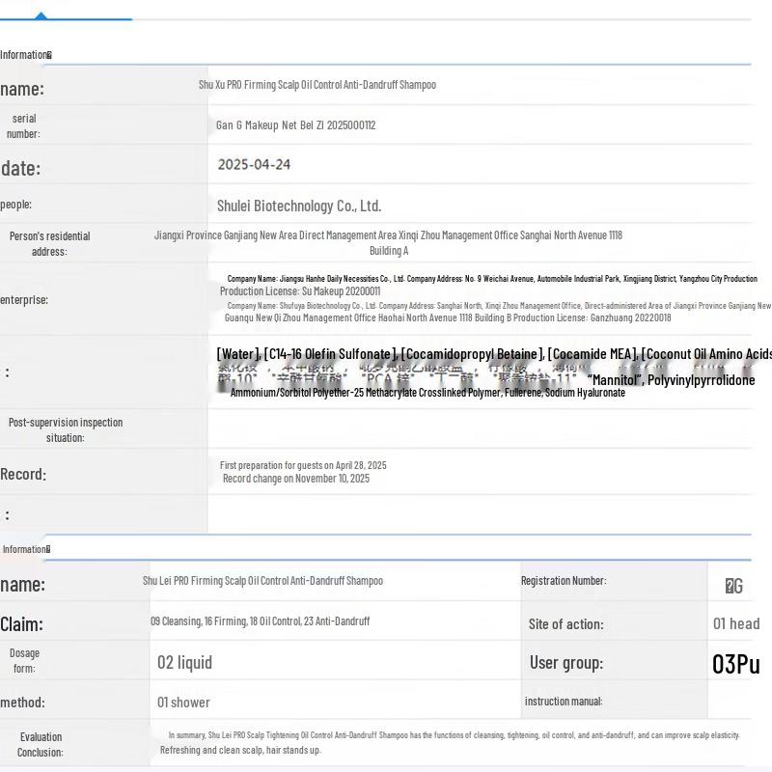This screenshot has height=772, width=772.
Task: Click user group value '03Pu'
Action: click(x=736, y=664)
